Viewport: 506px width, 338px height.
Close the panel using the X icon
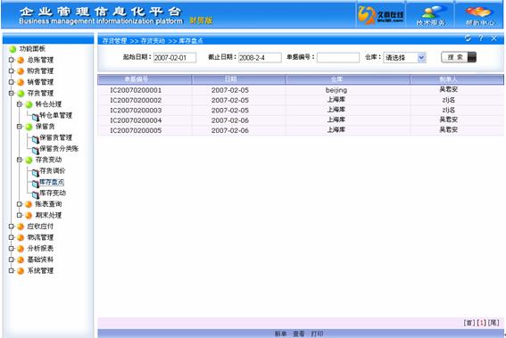pos(494,38)
